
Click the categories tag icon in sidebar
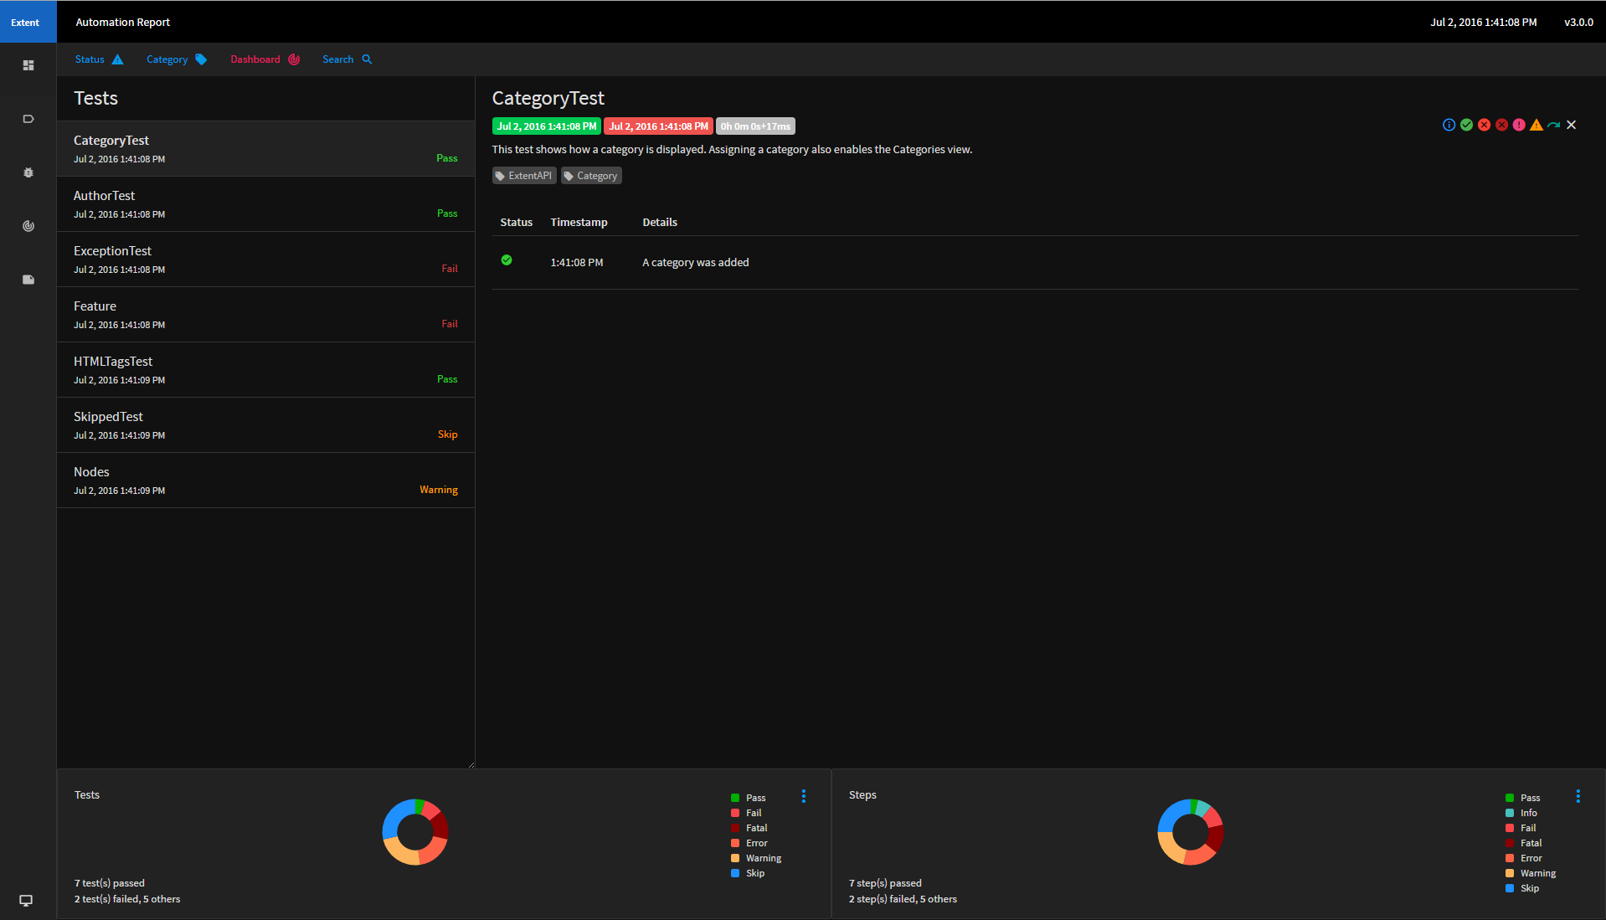pos(28,119)
